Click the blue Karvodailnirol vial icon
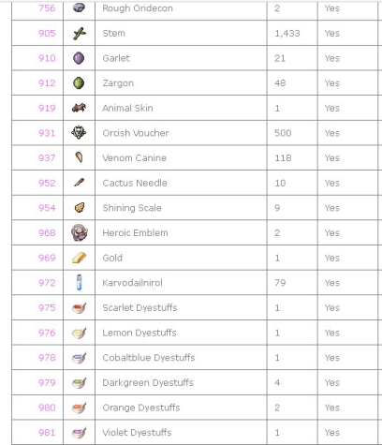The height and width of the screenshot is (445, 382). tap(80, 282)
